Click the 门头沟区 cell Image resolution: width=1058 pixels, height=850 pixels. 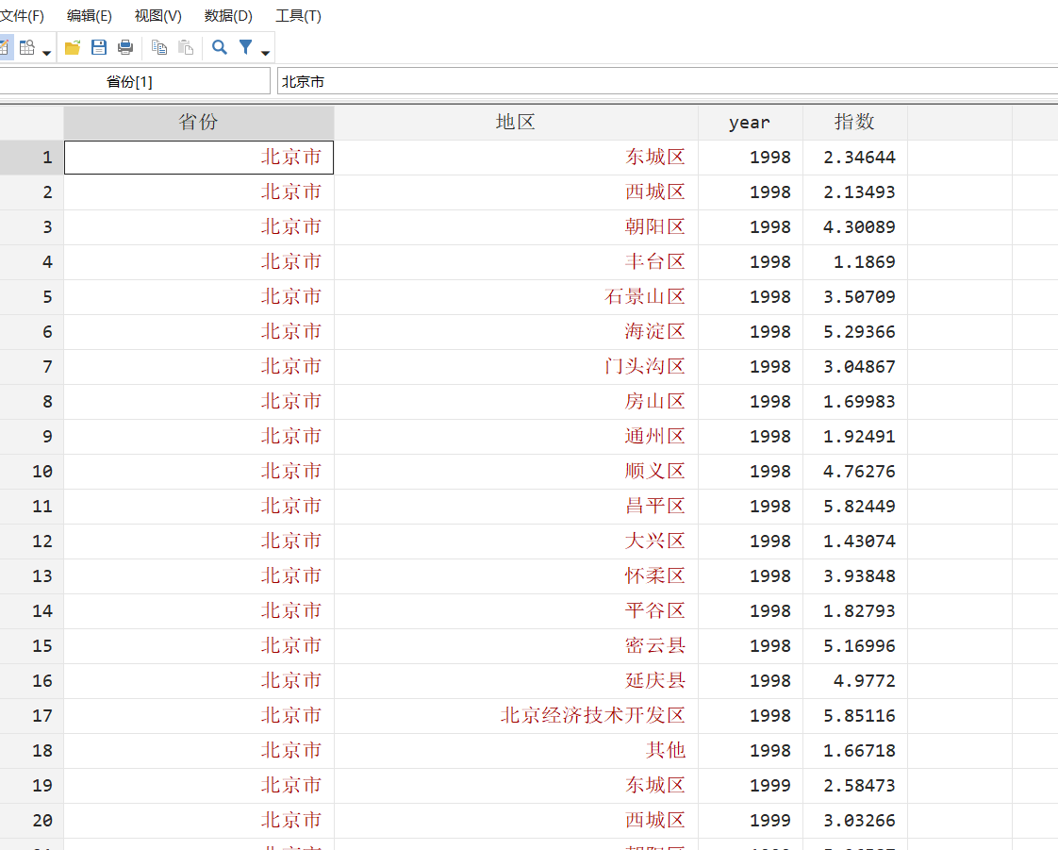516,367
